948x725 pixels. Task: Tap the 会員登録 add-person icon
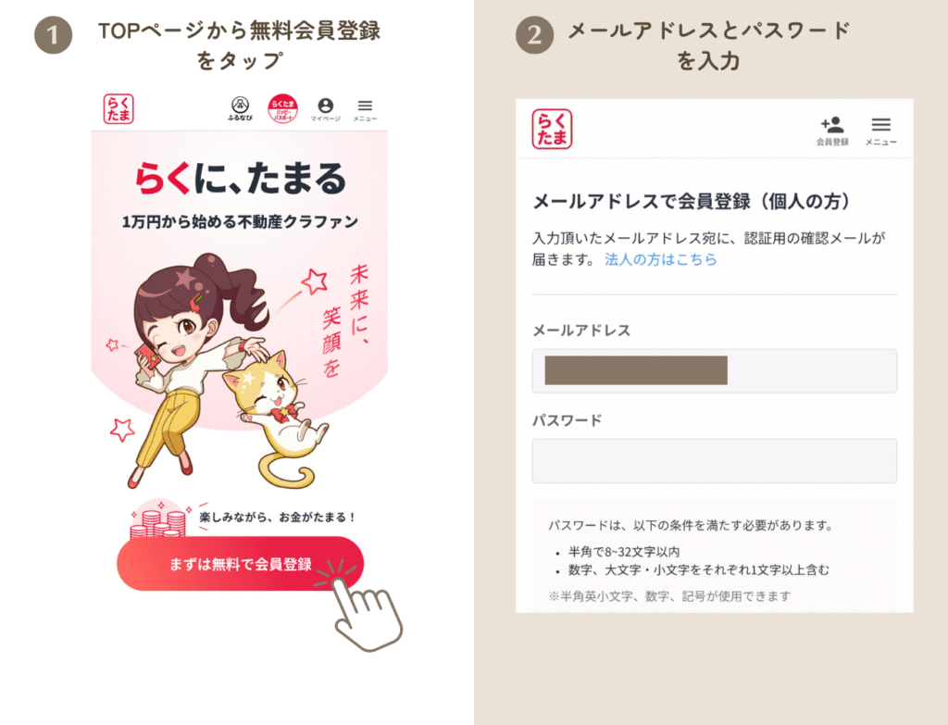pos(832,131)
